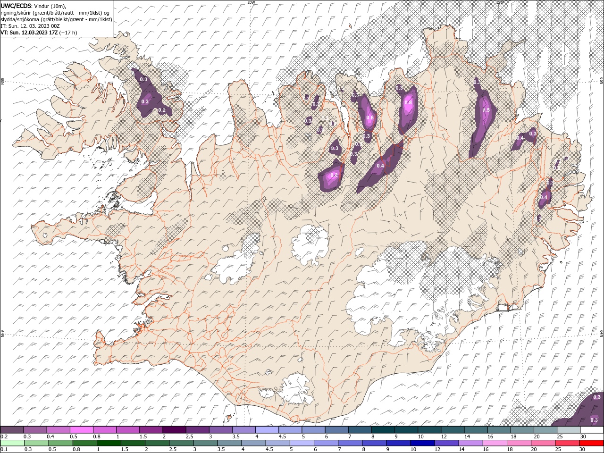Click the 0.1 value in the rain legend
604x453 pixels.
click(3, 450)
